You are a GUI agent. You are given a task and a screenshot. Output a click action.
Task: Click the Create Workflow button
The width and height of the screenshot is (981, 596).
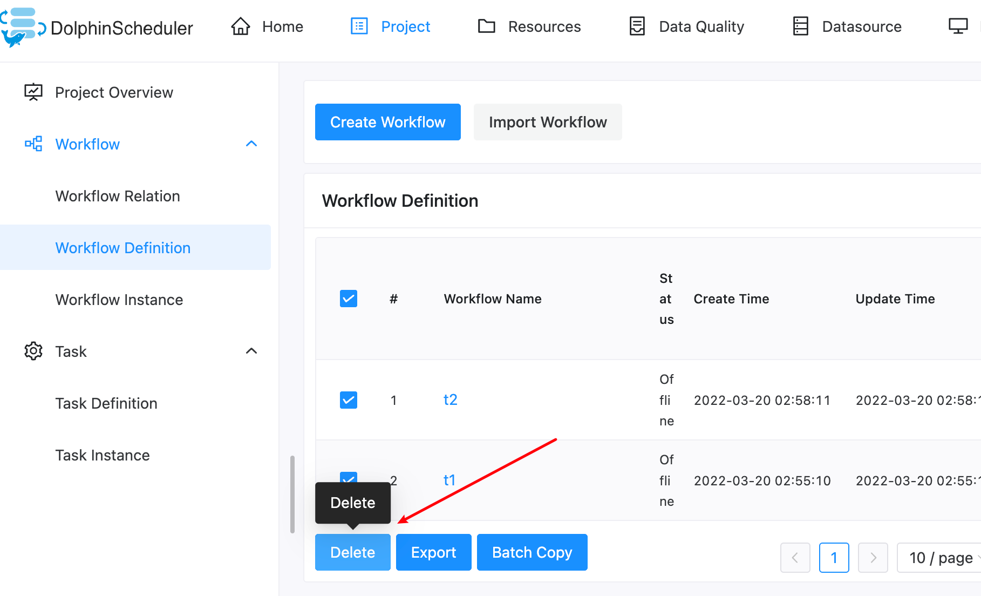[x=387, y=122]
